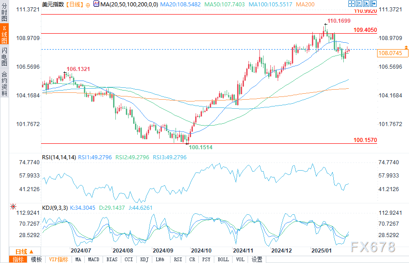
Task: Click the red sun icon beside KDJ panel
Action: pos(13,207)
